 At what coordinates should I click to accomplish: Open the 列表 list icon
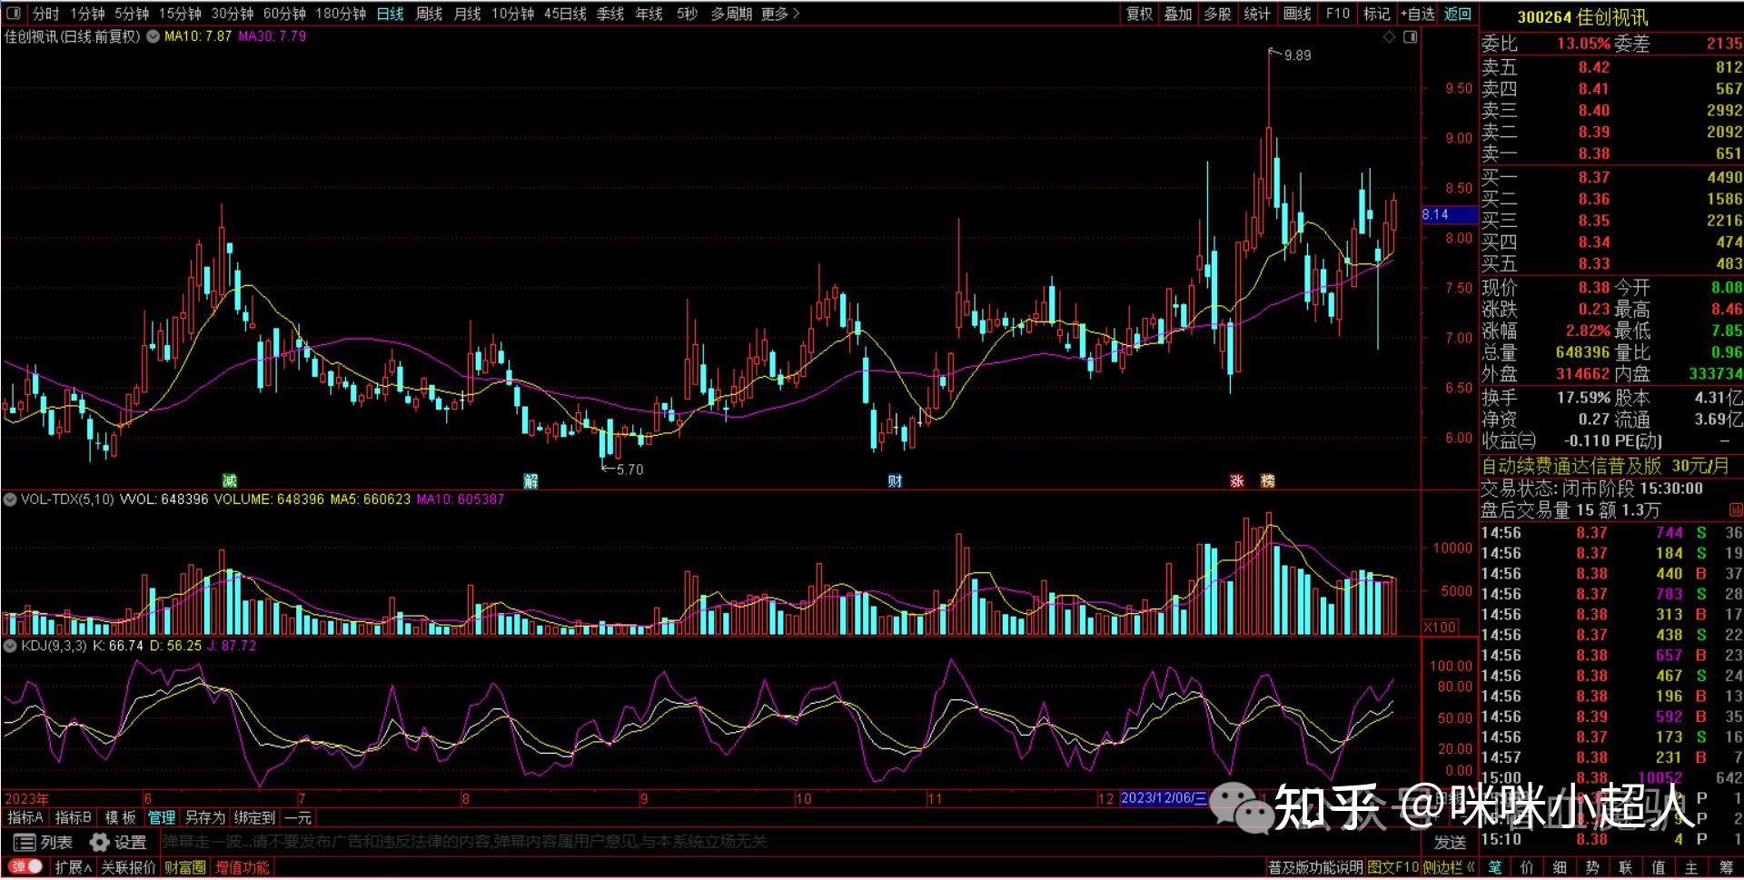pos(25,842)
